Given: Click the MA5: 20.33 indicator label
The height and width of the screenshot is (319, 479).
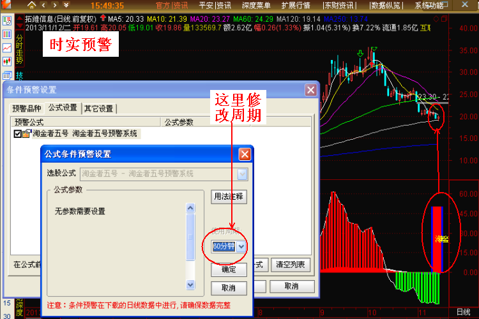Looking at the screenshot, I should (126, 19).
